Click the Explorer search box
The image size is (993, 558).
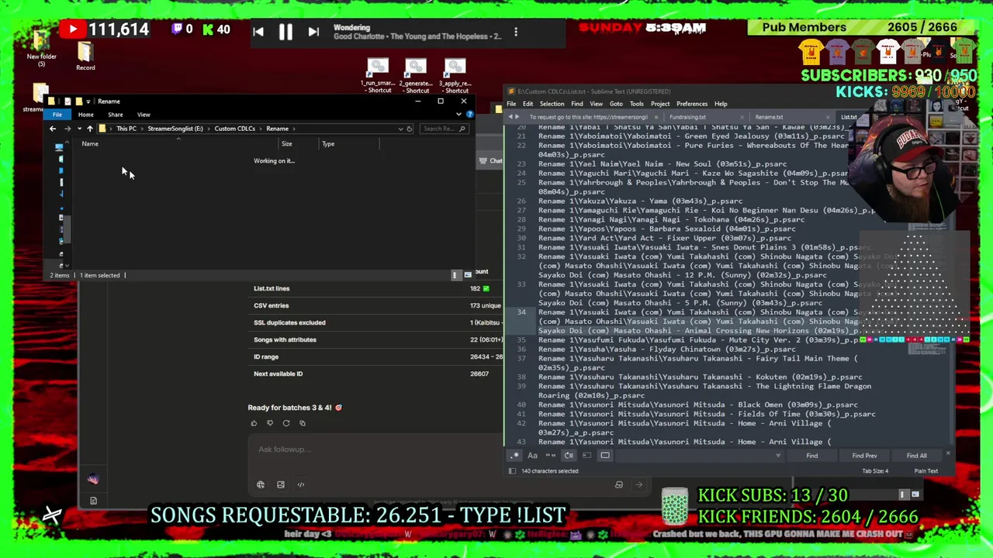click(445, 129)
